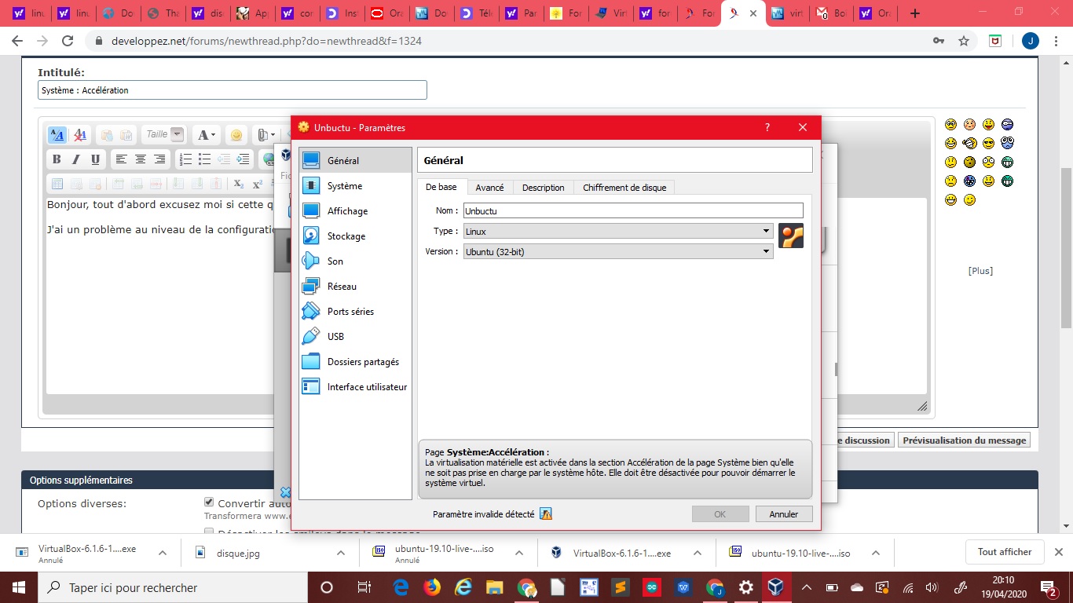Viewport: 1073px width, 603px height.
Task: Open the Type dropdown showing Linux
Action: pos(618,231)
